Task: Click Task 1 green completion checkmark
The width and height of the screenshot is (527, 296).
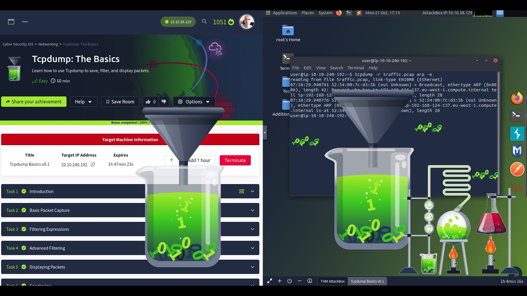Action: pyautogui.click(x=24, y=191)
